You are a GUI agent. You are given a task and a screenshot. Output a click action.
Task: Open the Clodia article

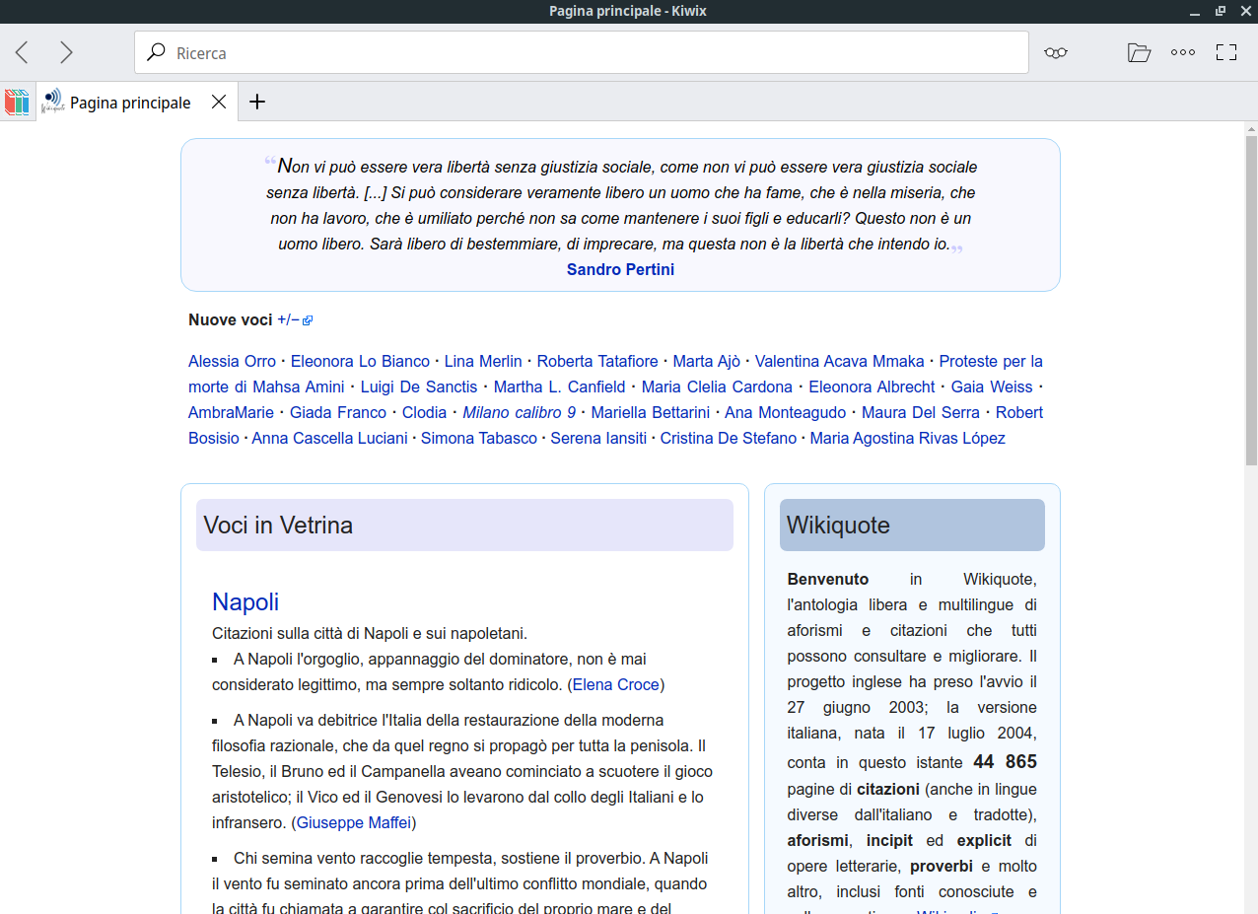click(424, 412)
